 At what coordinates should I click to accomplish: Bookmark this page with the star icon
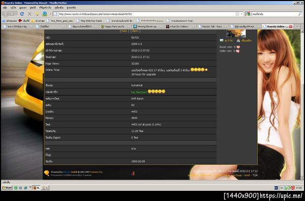click(x=237, y=14)
